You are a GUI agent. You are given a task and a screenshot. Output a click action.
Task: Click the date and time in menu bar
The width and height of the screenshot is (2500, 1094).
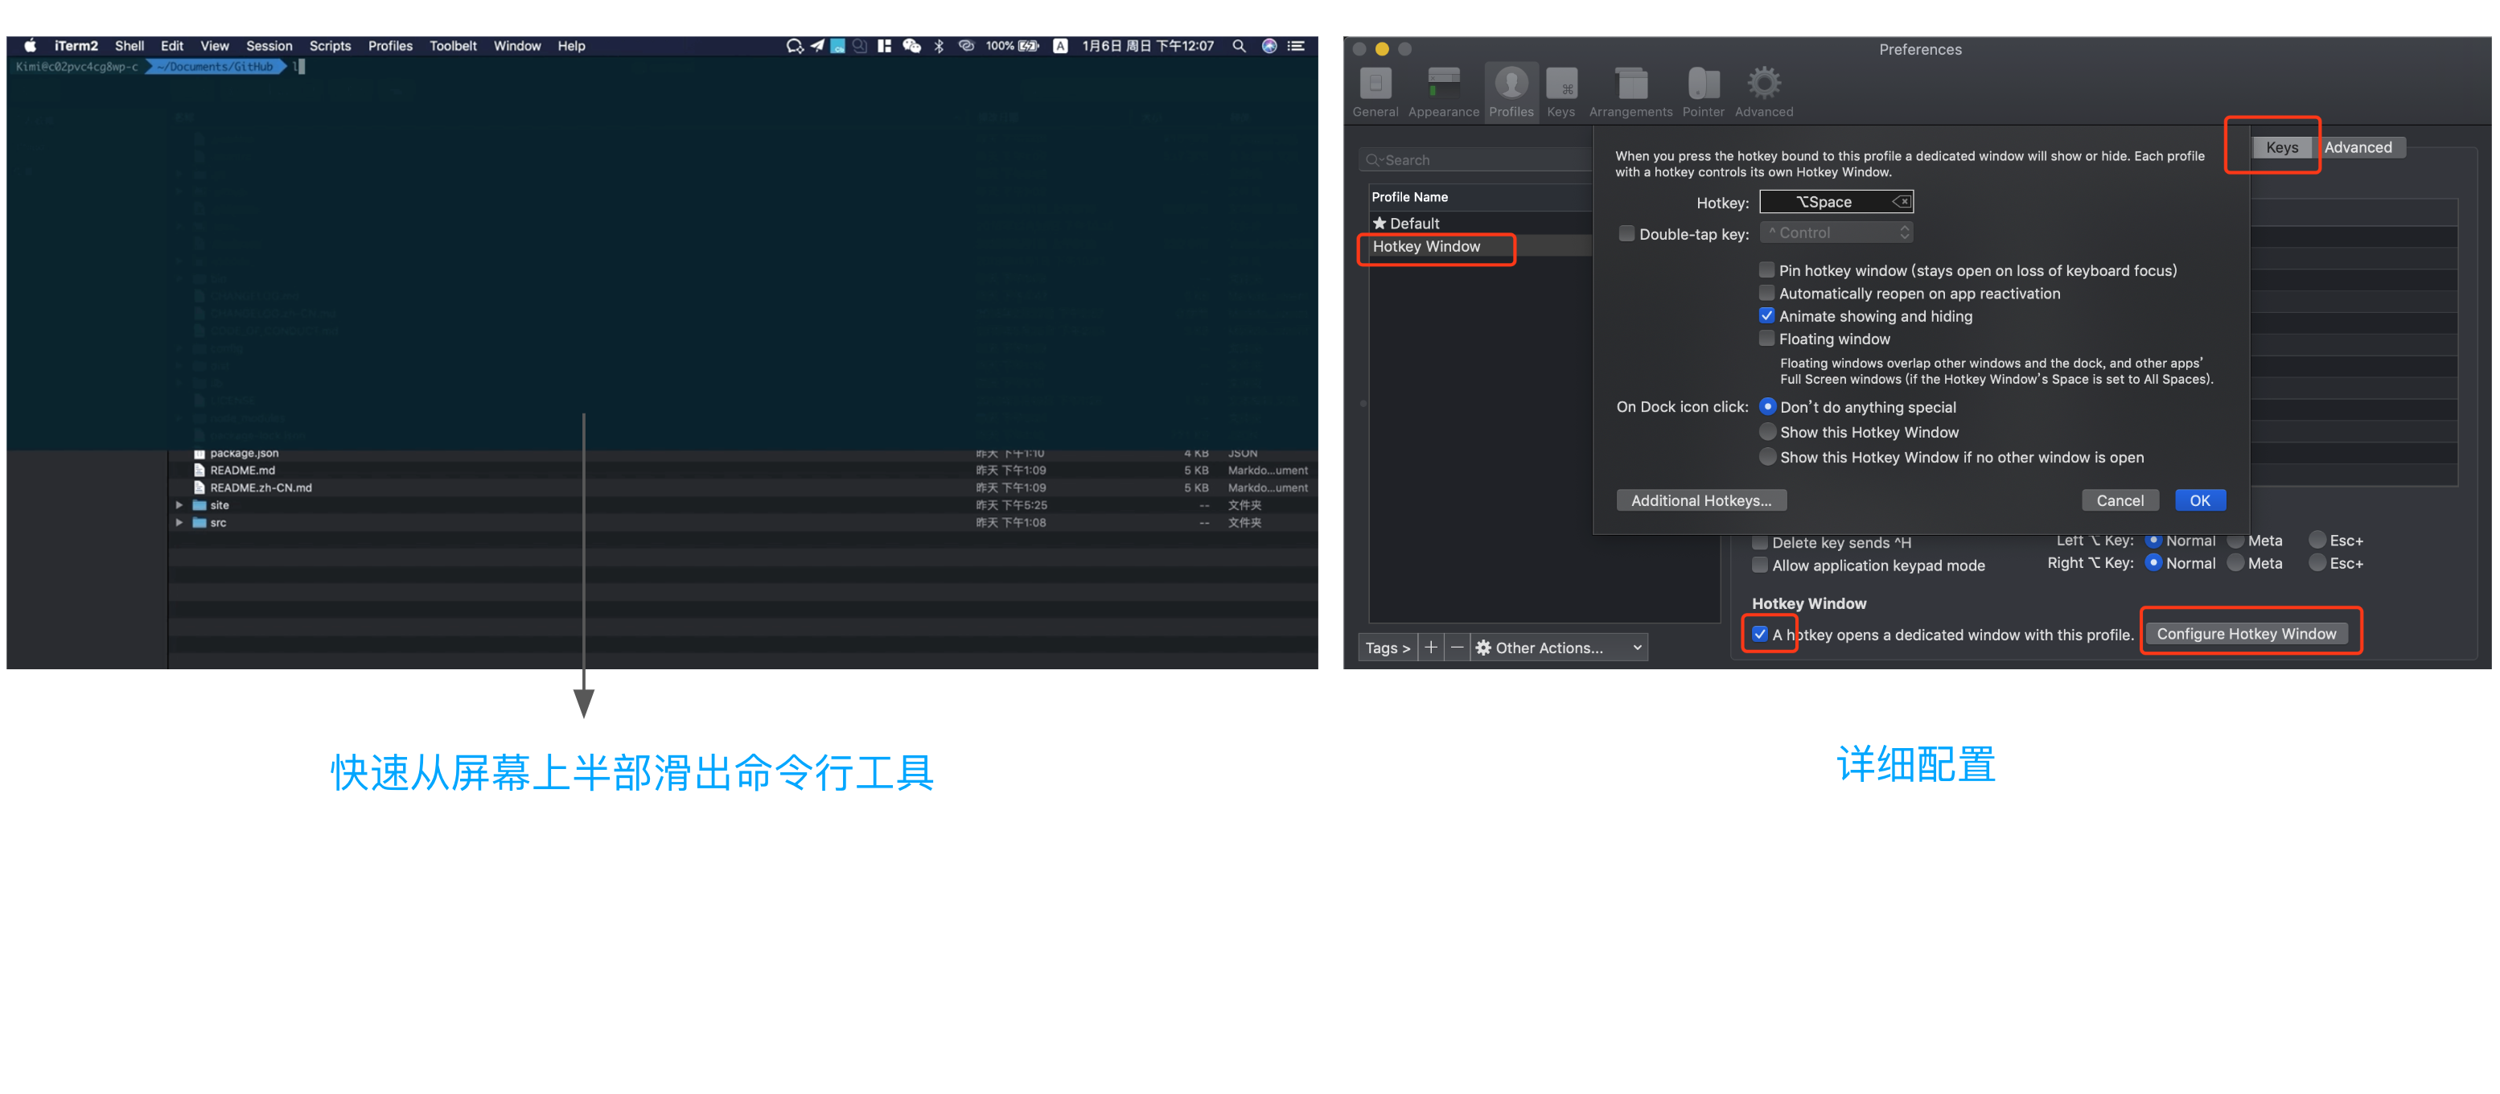1146,46
